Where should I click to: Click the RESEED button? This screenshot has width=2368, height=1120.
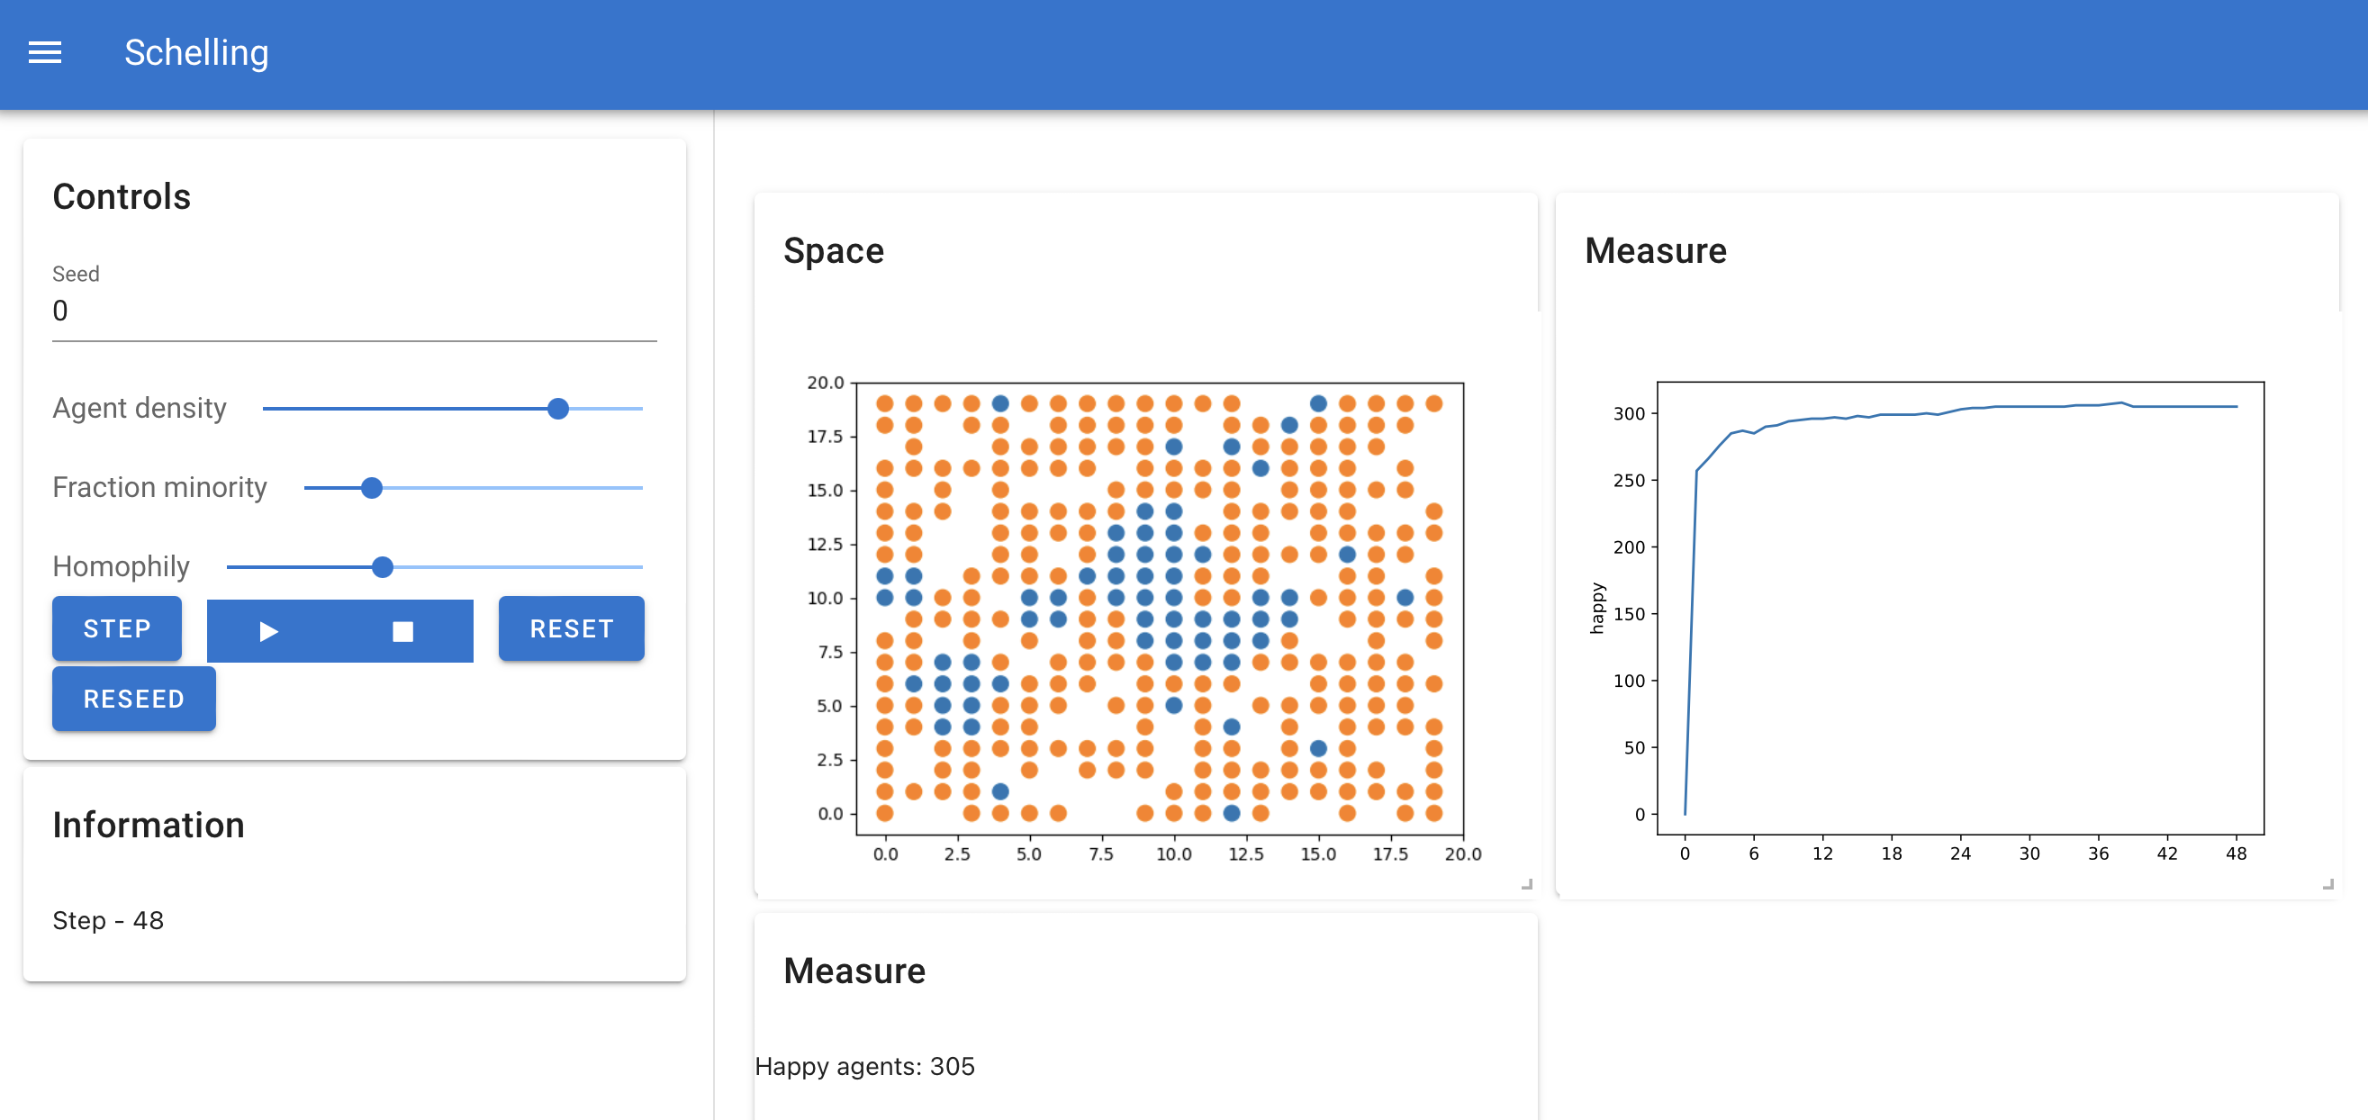point(134,699)
